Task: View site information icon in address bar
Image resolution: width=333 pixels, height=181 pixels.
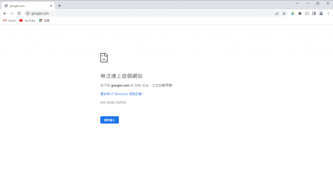Action: coord(28,13)
